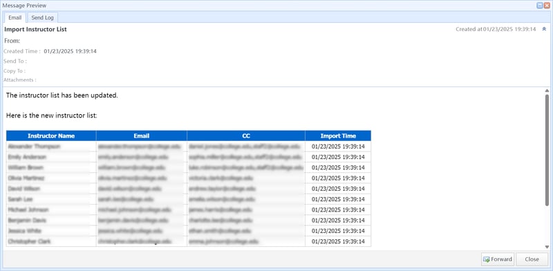Click the Import Time column header
This screenshot has height=271, width=553.
click(x=338, y=136)
